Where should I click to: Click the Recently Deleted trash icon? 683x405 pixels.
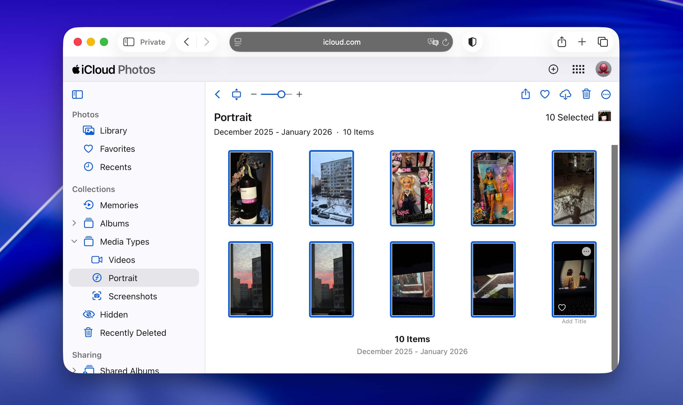tap(88, 332)
